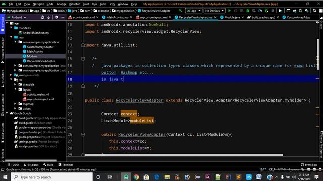Collapse the java folder in project tree
This screenshot has width=323, height=181.
pyautogui.click(x=11, y=37)
